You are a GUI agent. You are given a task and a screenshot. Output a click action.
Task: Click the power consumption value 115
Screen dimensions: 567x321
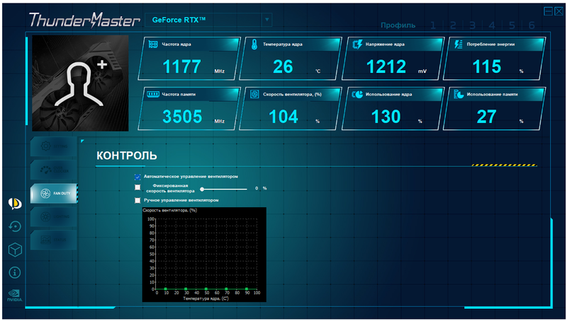[x=487, y=66]
